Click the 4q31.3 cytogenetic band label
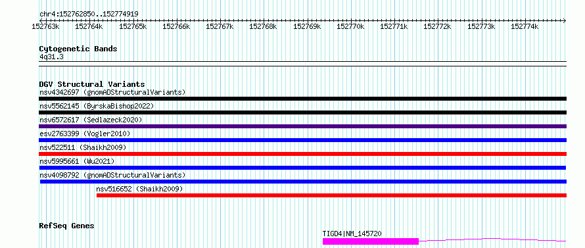The height and width of the screenshot is (248, 585). 51,57
